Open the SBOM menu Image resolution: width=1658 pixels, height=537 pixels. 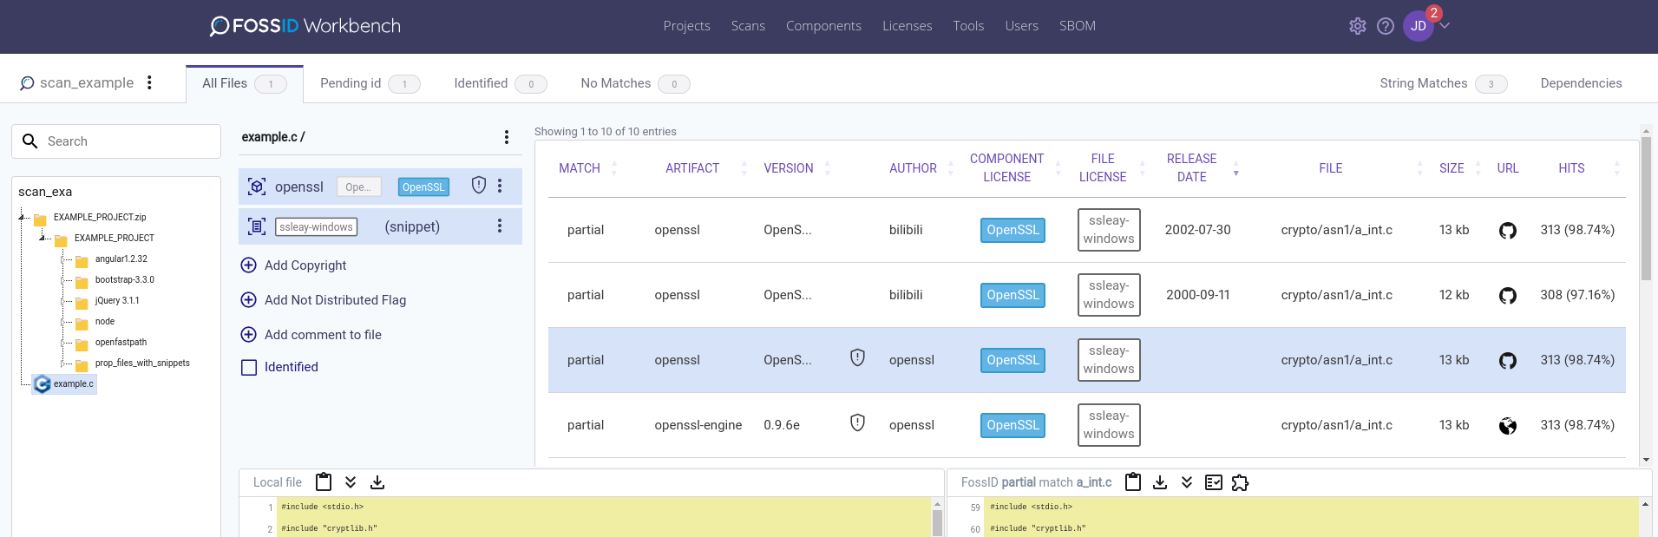pyautogui.click(x=1077, y=26)
